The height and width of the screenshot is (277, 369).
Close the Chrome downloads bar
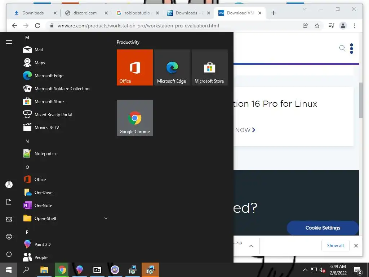(356, 246)
